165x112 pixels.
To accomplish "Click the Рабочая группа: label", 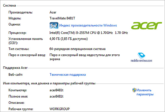I will (x=21, y=109).
